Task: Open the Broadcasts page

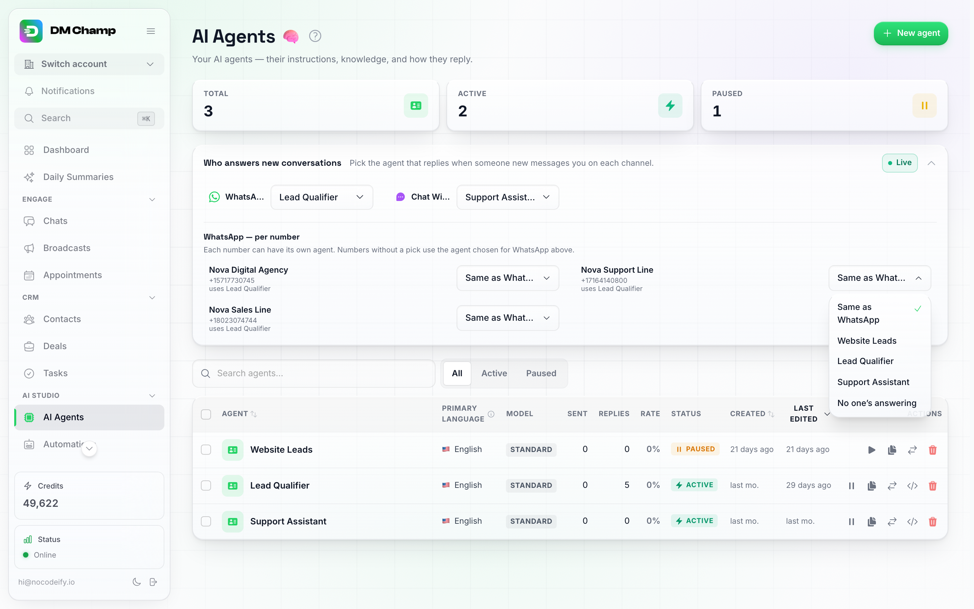Action: [x=89, y=248]
